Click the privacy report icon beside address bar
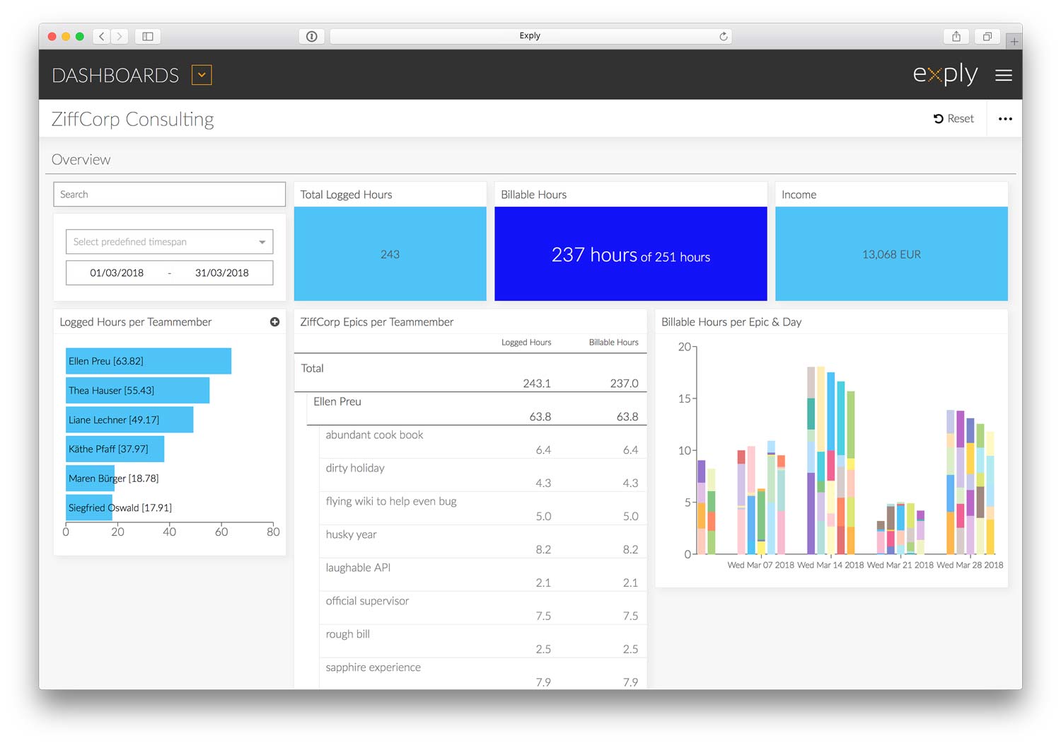Viewport: 1061px width, 746px height. (x=312, y=36)
